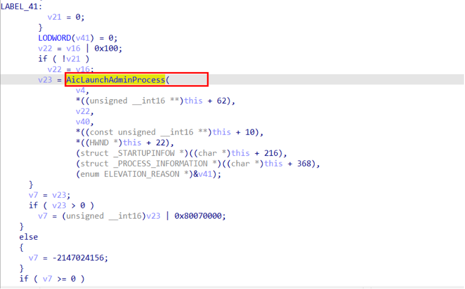Click the else keyword
Viewport: 465px width, 289px height.
pyautogui.click(x=29, y=237)
